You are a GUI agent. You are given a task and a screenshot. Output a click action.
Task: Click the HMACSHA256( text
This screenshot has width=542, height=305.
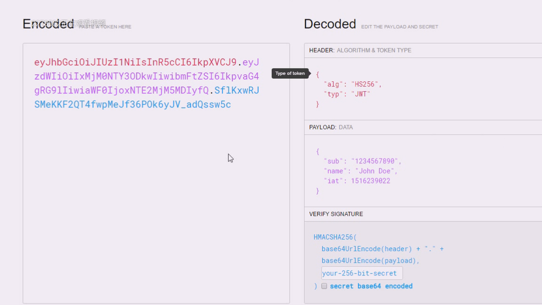[x=335, y=237]
